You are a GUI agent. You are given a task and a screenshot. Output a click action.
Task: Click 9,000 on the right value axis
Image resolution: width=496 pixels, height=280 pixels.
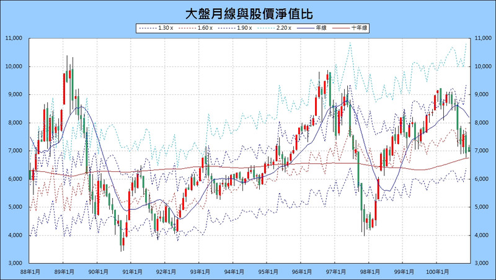[482, 94]
